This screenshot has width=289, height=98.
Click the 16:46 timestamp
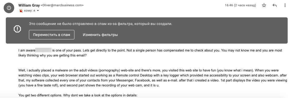229,5
